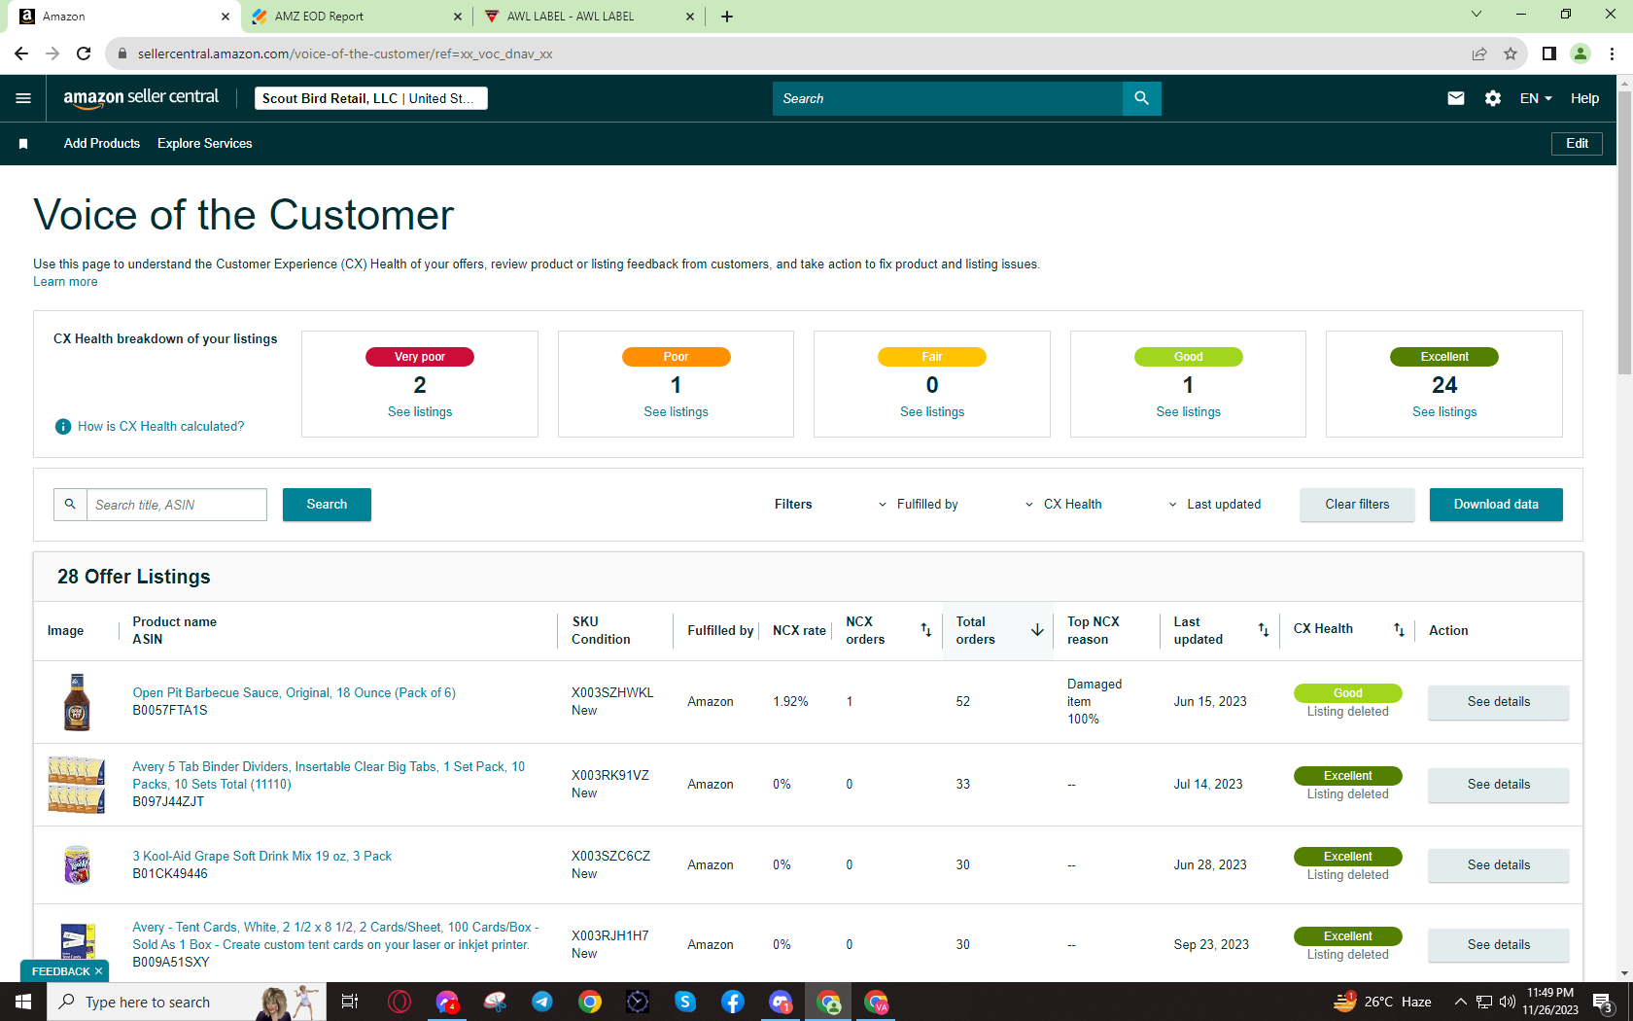Click the search magnifier button in the header
Image resolution: width=1633 pixels, height=1021 pixels.
pos(1141,98)
